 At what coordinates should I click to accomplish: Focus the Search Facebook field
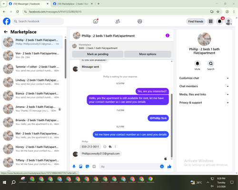(x=38, y=21)
